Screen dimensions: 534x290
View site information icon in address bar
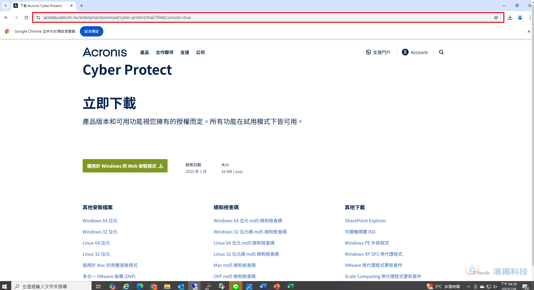[38, 18]
